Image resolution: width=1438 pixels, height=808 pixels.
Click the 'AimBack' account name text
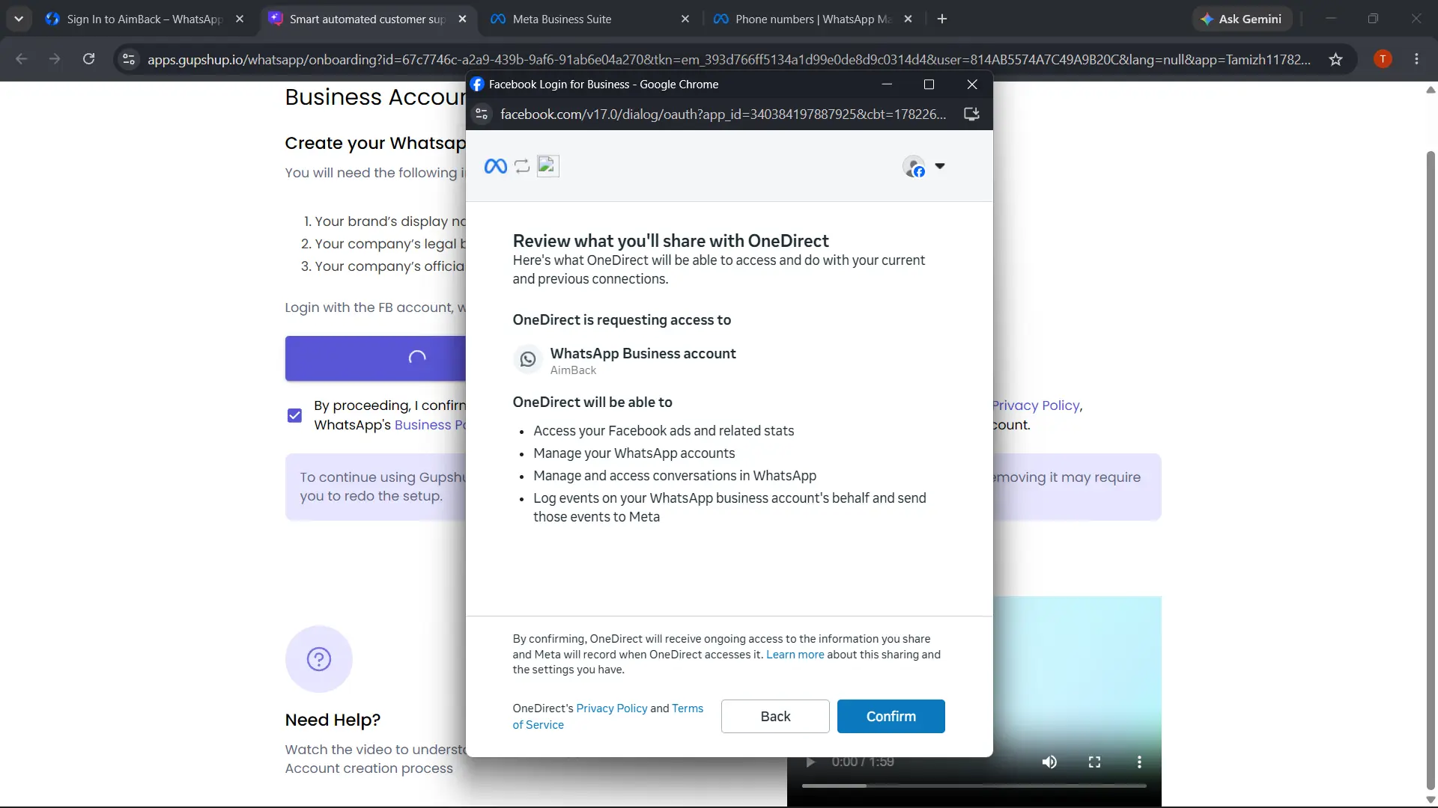(x=573, y=370)
